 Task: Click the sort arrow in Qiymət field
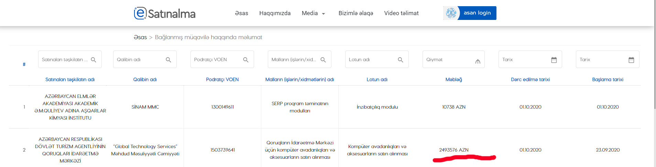pyautogui.click(x=478, y=61)
